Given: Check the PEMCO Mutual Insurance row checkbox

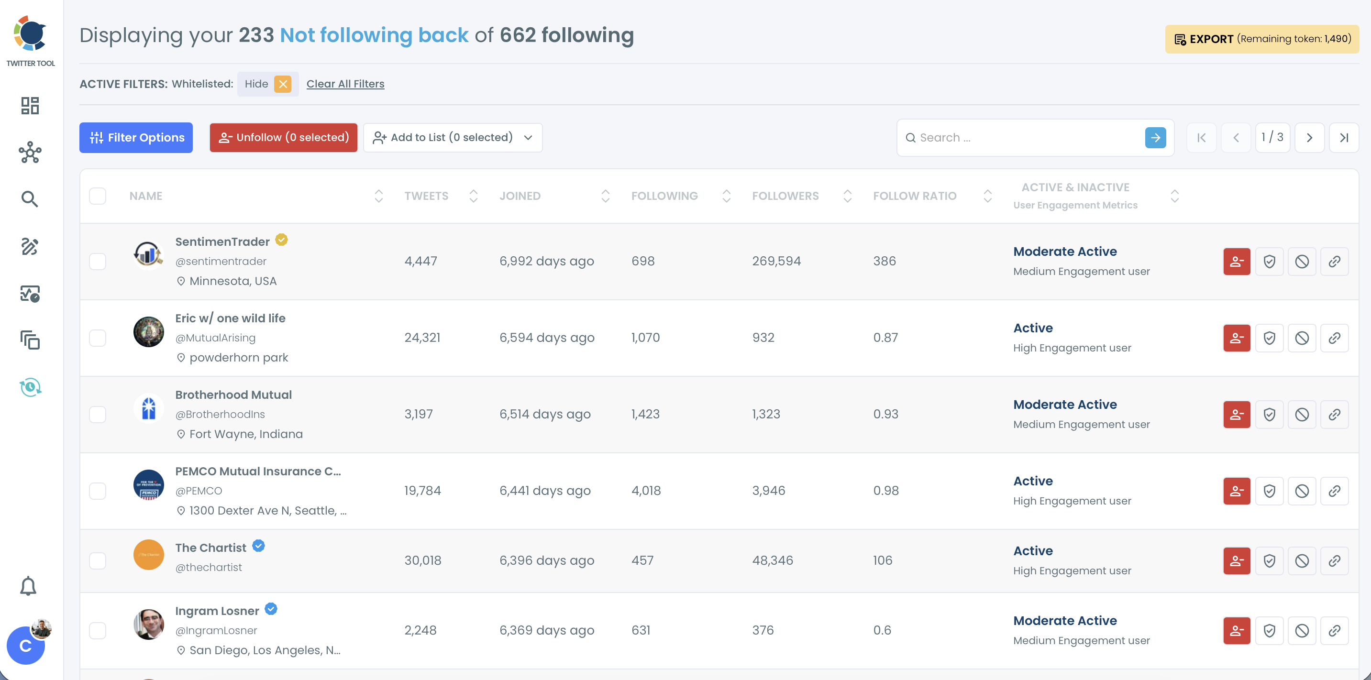Looking at the screenshot, I should 98,491.
